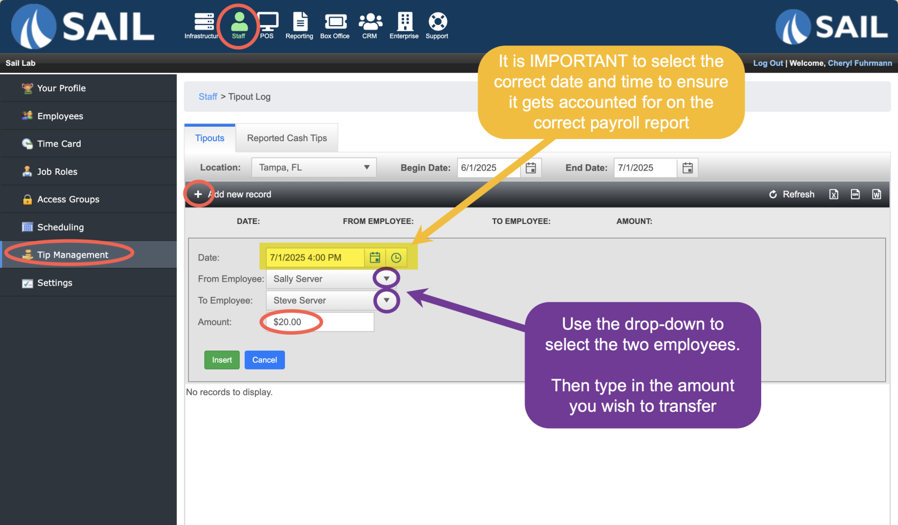Open Access Groups in sidebar
The width and height of the screenshot is (898, 525).
coord(89,199)
